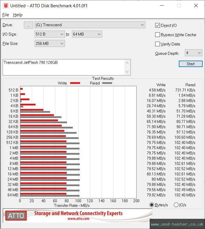Click the drive browse "..." button

coord(28,25)
